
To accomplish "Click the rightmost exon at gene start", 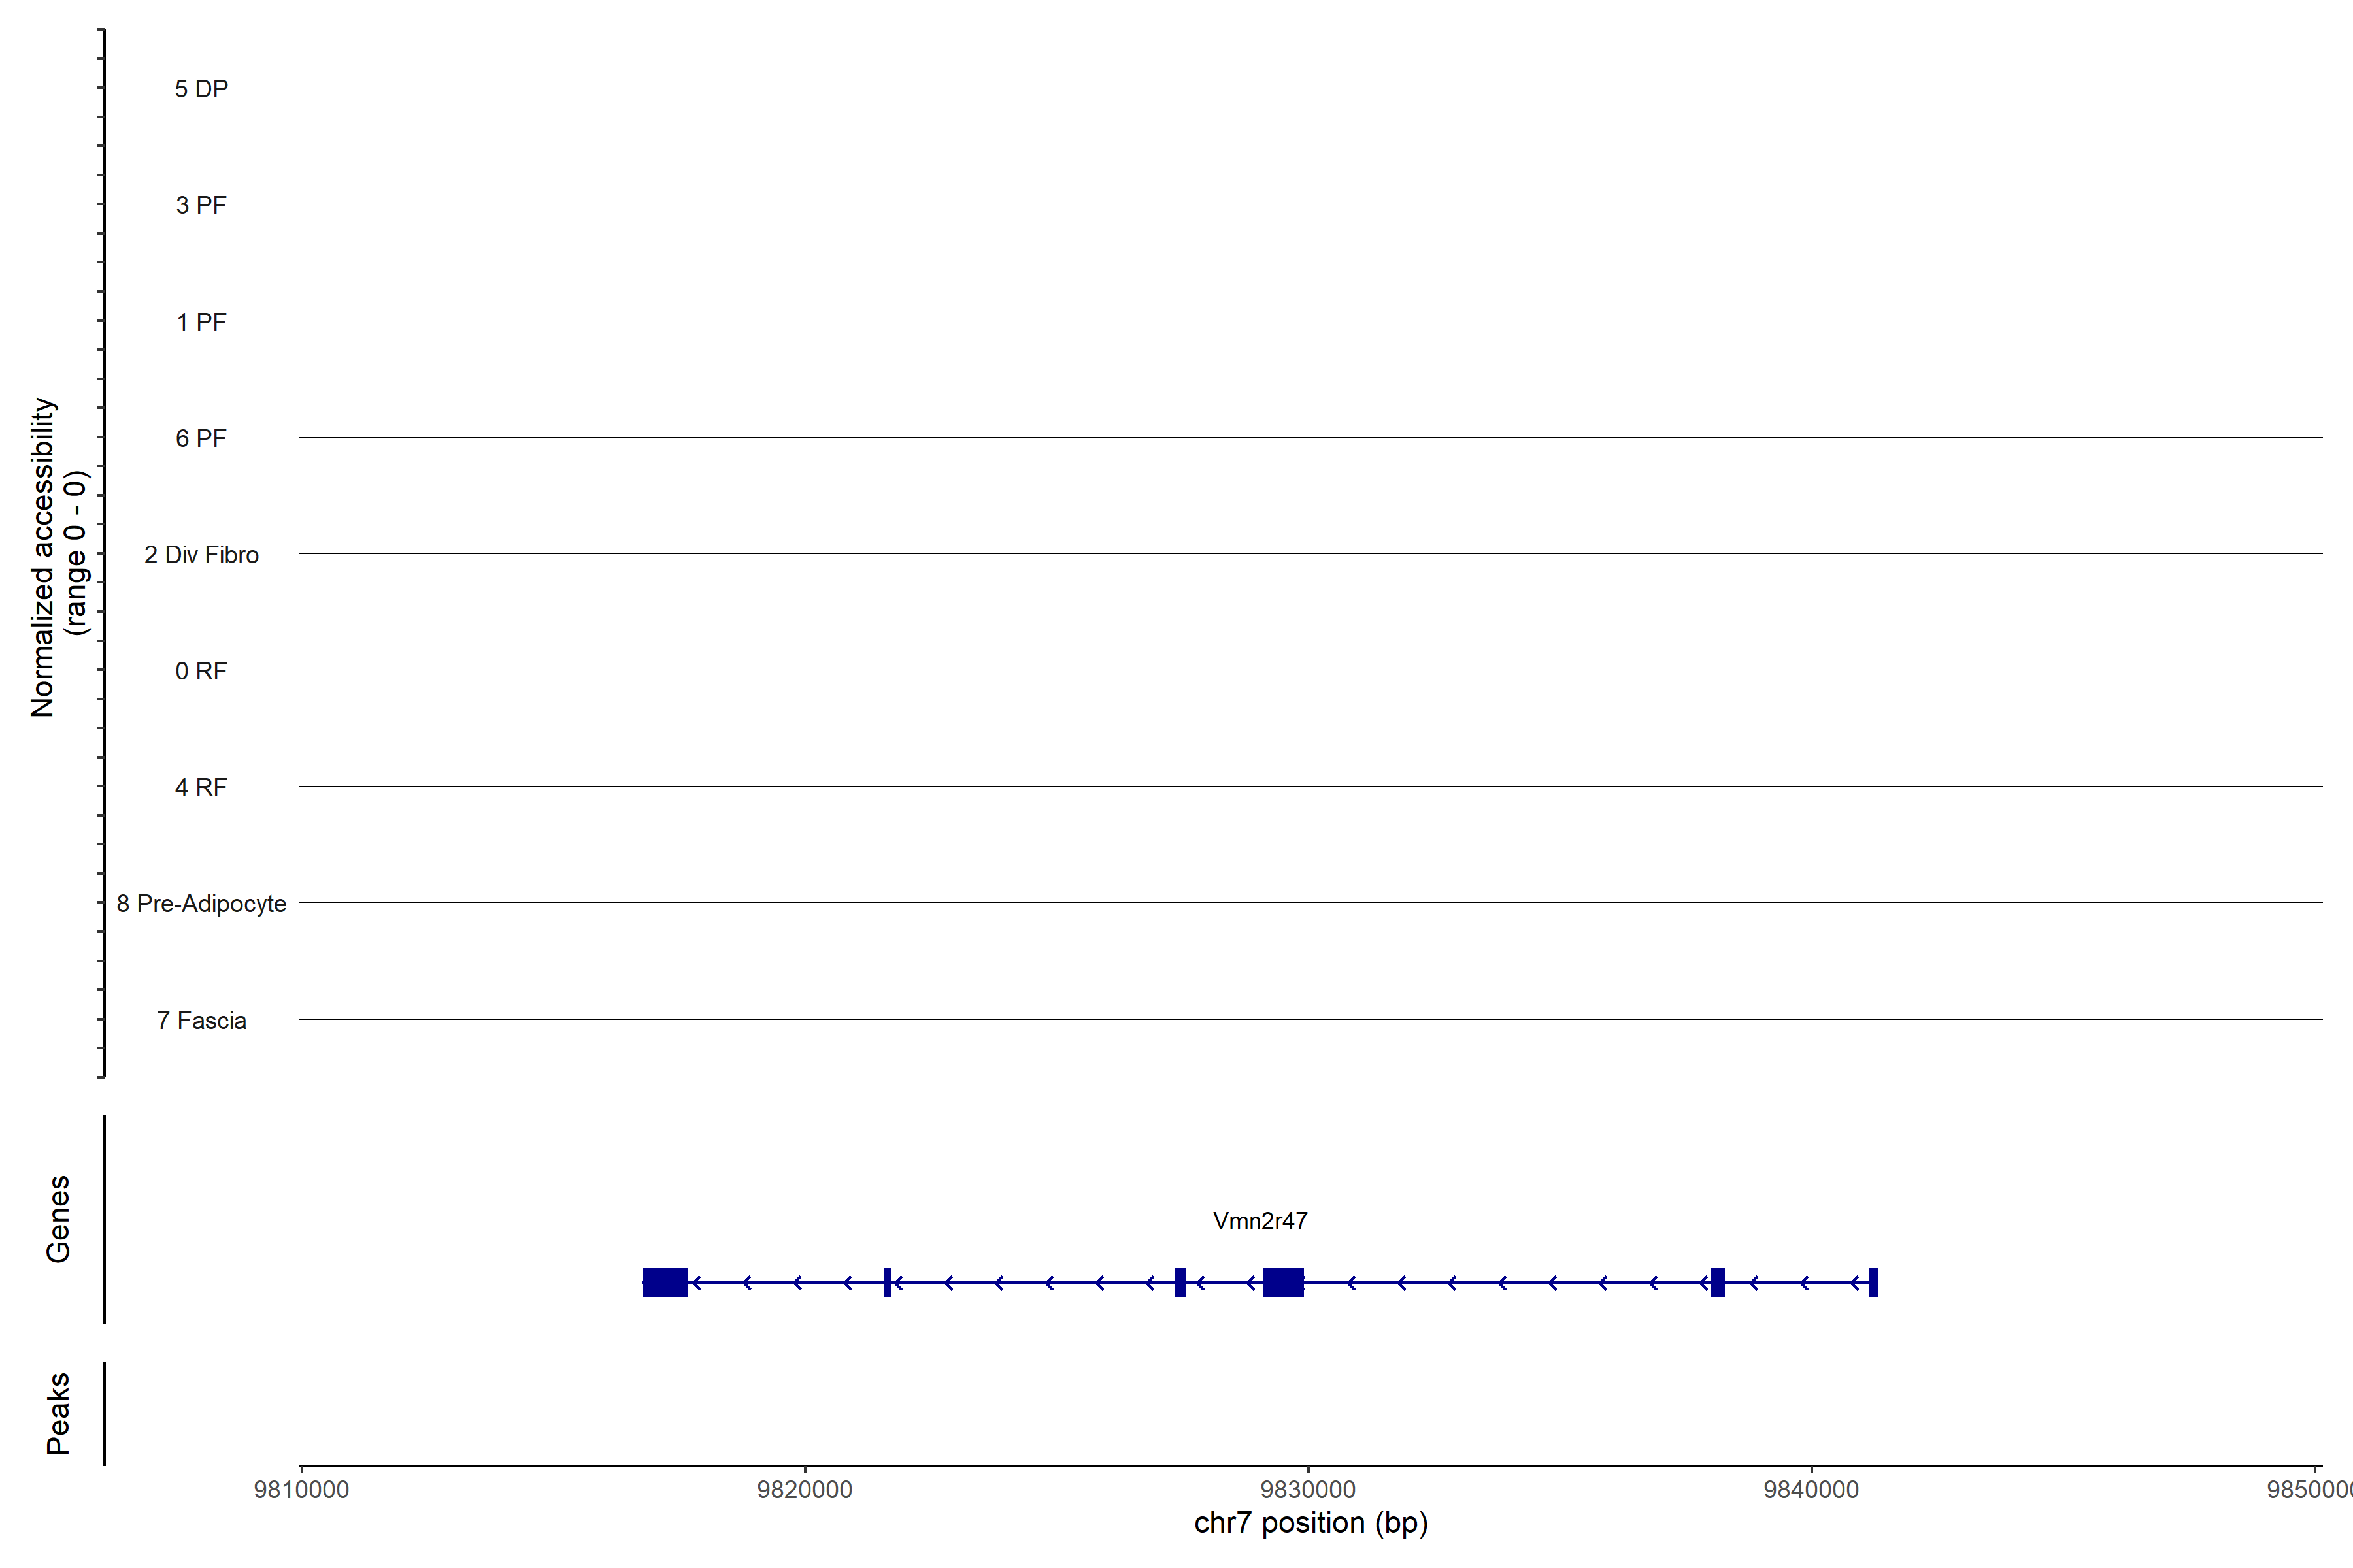I will [x=1873, y=1282].
